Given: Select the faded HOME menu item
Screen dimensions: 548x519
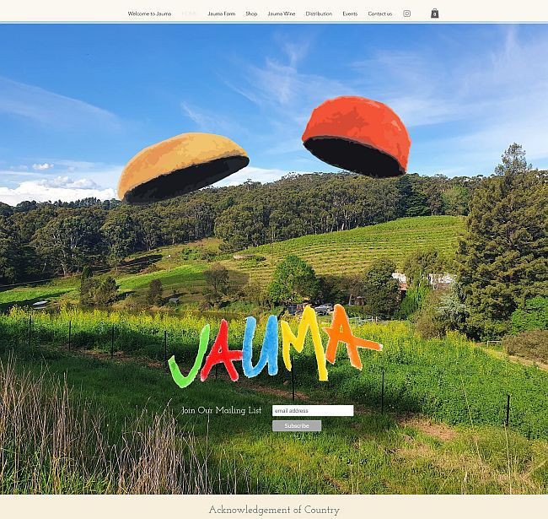Looking at the screenshot, I should pyautogui.click(x=190, y=14).
